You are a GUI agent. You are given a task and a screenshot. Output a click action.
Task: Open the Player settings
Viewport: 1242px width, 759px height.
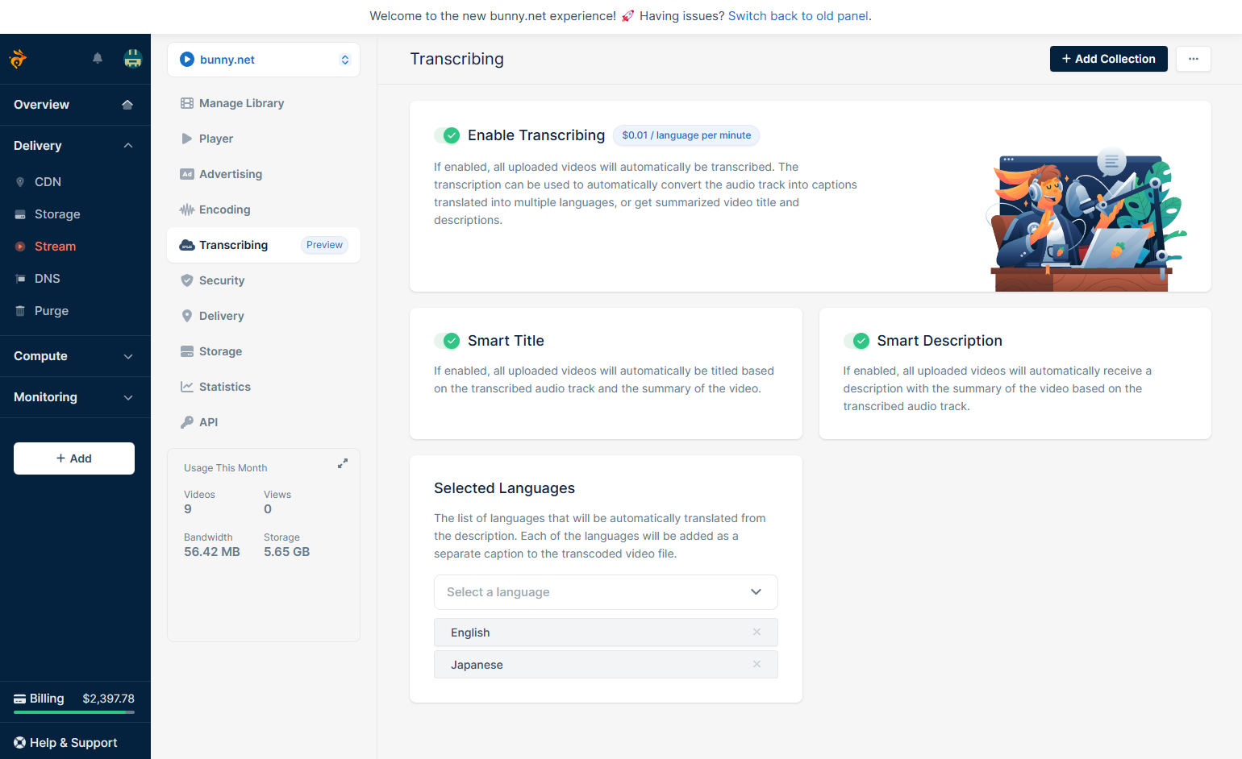tap(215, 139)
